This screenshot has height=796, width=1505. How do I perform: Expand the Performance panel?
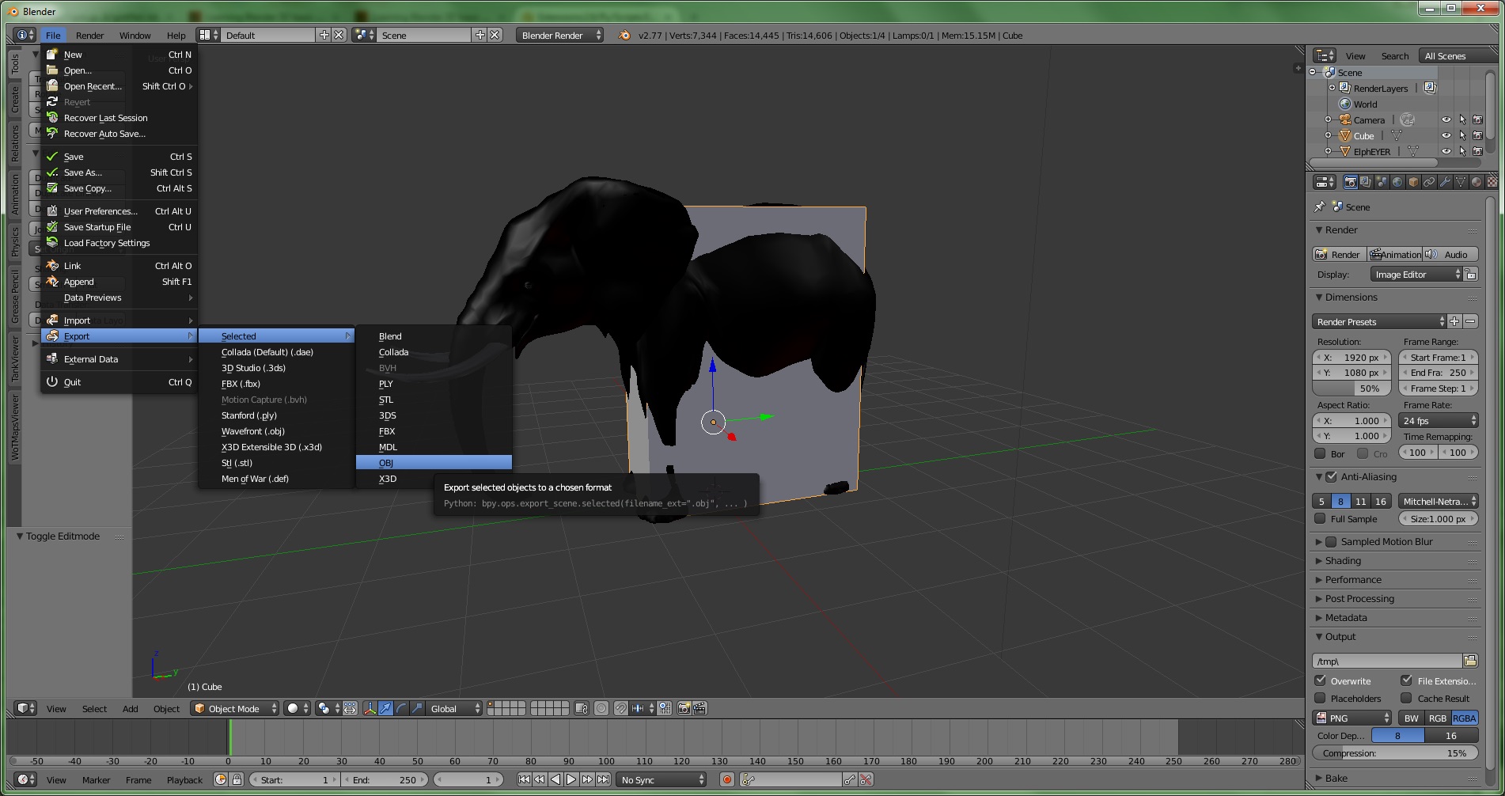(x=1353, y=579)
